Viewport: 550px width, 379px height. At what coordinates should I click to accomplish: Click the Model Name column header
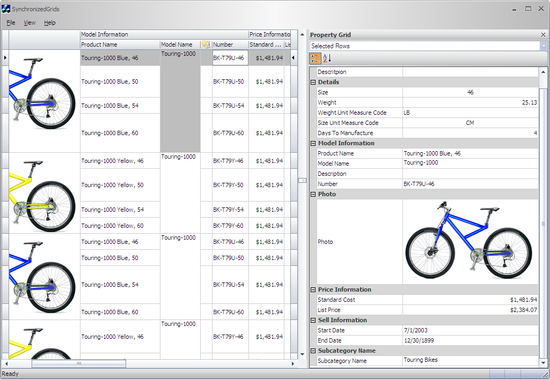[x=180, y=44]
